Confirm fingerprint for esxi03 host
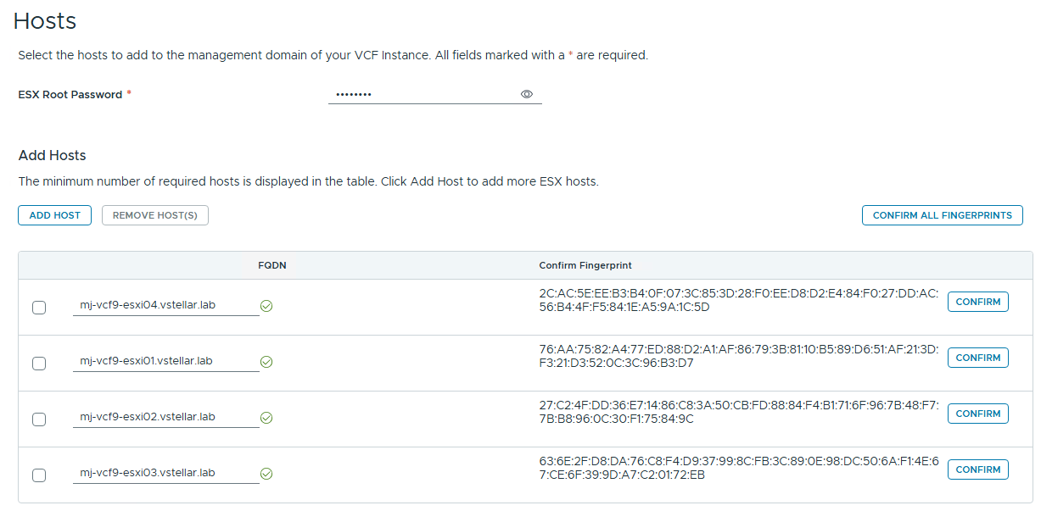The height and width of the screenshot is (511, 1041). 977,469
